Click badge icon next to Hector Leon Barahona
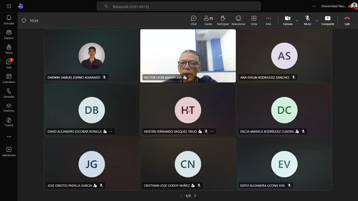 click(185, 78)
